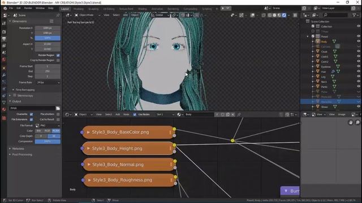This screenshot has height=203, width=362.
Task: Open the Particles properties tab icon
Action: point(4,82)
